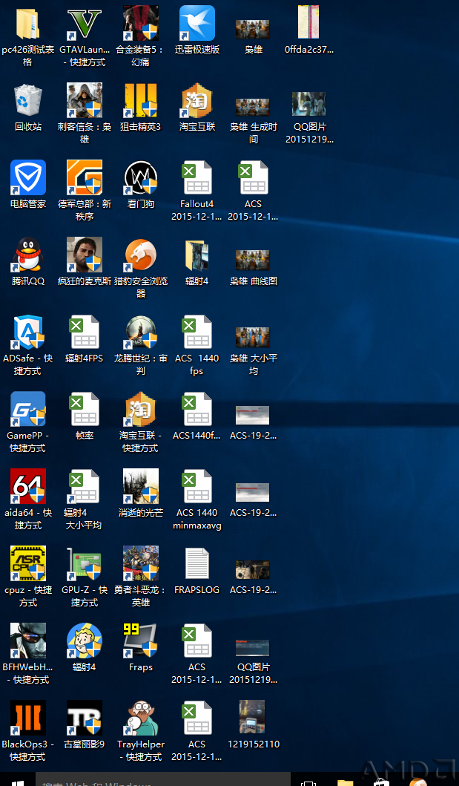459x786 pixels.
Task: Launch 迅雷极速版 download manager
Action: (197, 23)
